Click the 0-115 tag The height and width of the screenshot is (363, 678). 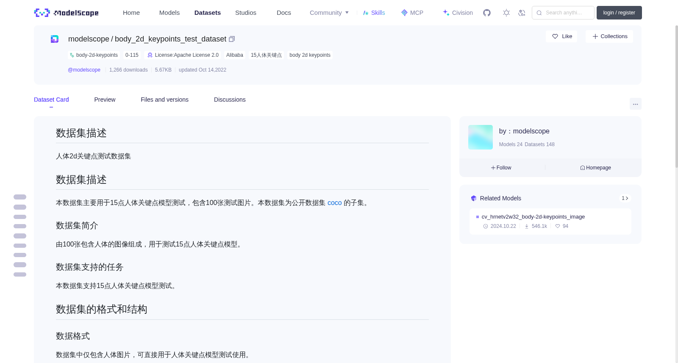[132, 55]
